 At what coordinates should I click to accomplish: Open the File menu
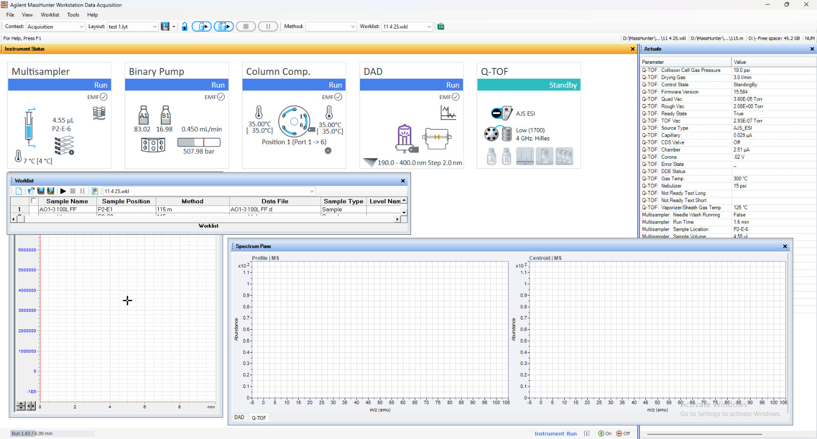coord(10,15)
